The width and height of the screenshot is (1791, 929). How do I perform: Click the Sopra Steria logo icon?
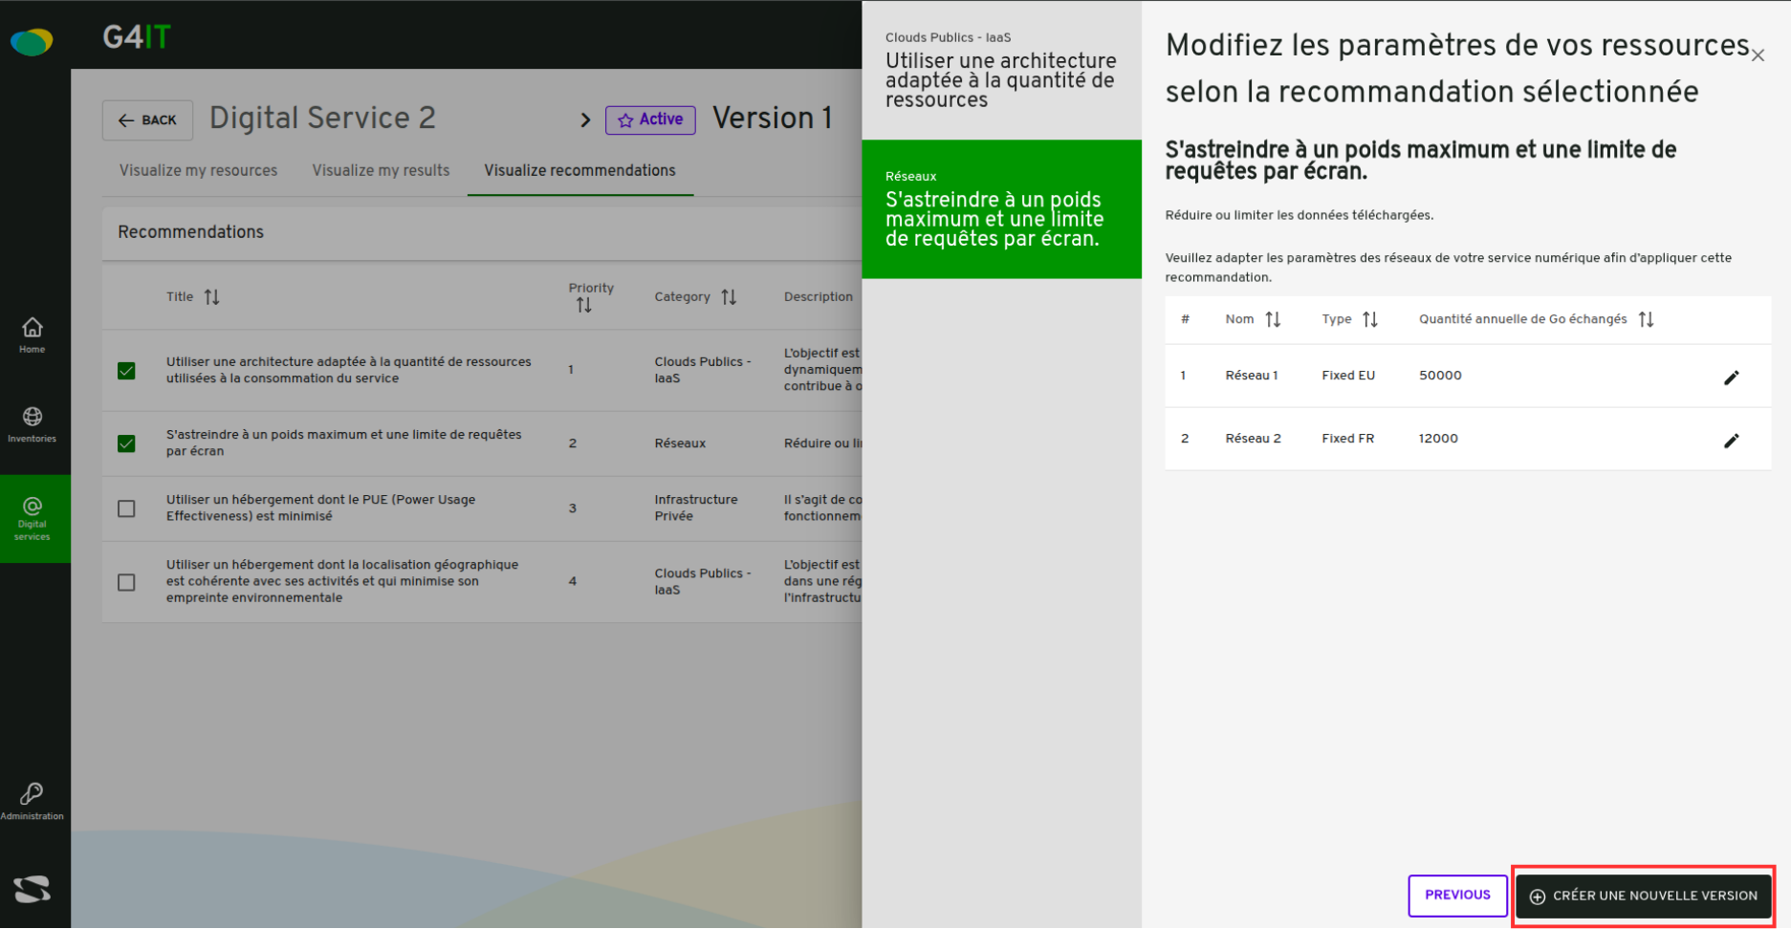pyautogui.click(x=32, y=889)
